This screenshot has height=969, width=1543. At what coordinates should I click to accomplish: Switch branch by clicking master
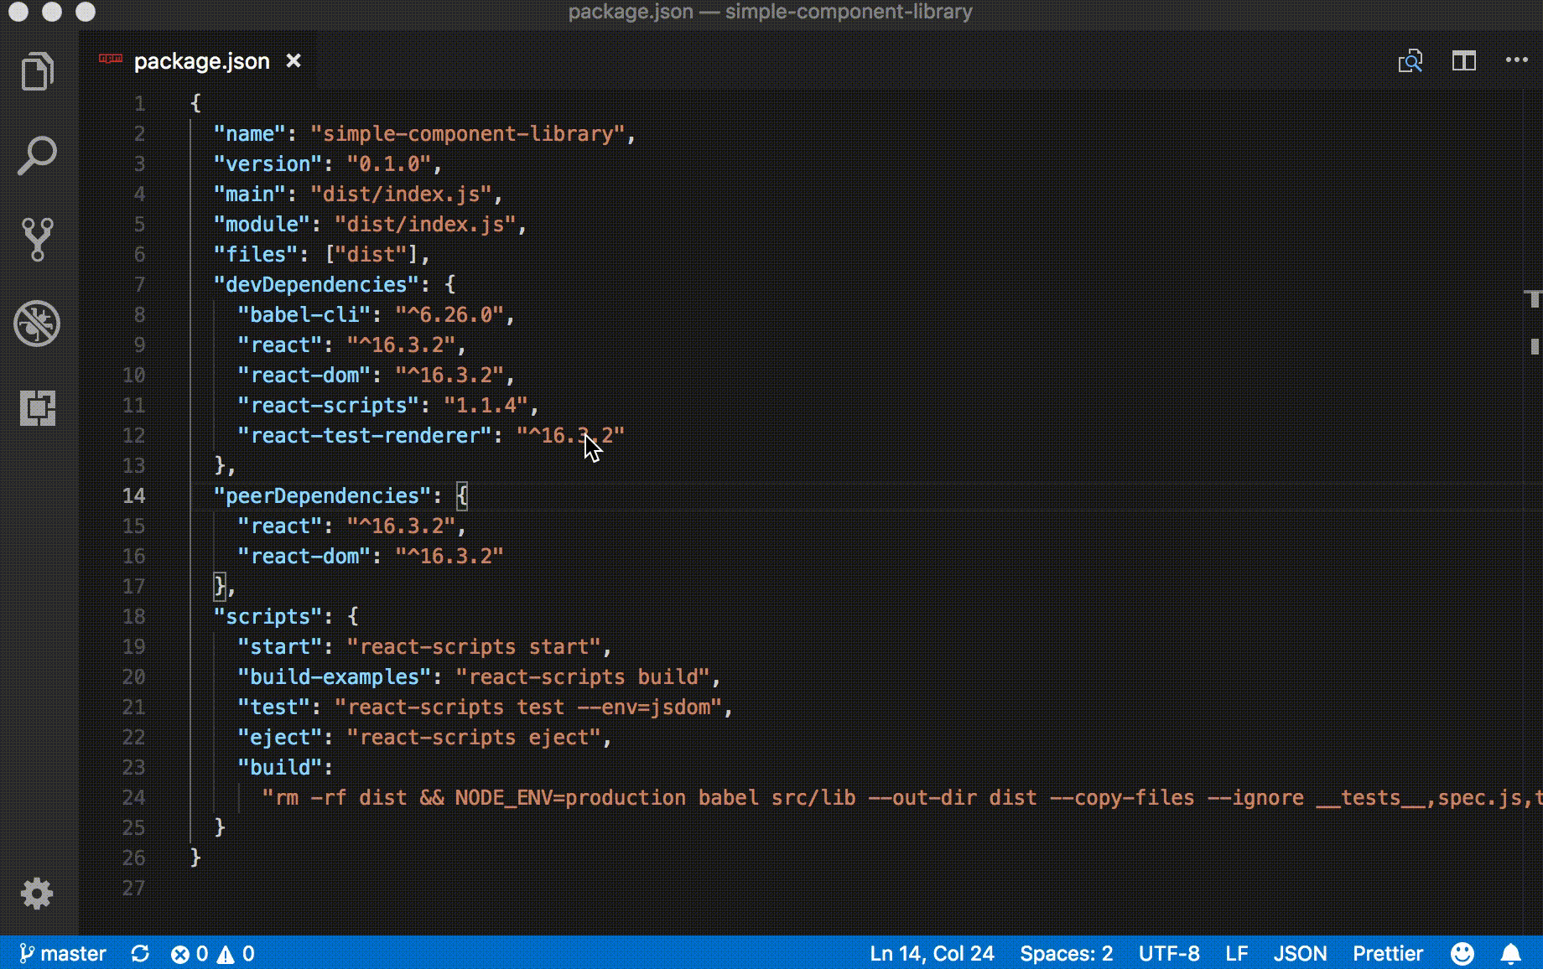point(63,953)
